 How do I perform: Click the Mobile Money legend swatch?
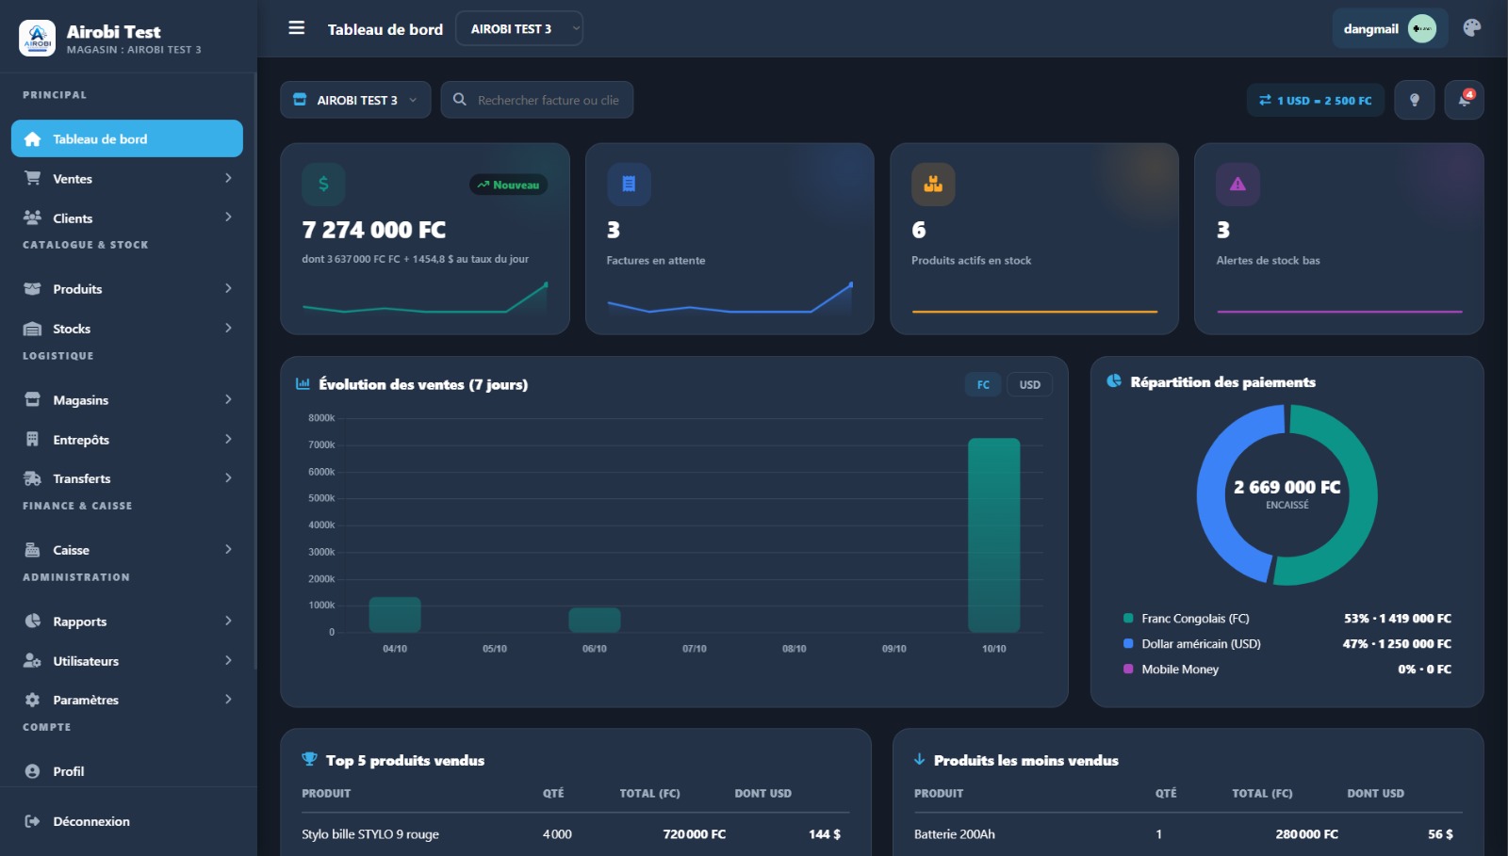pyautogui.click(x=1128, y=670)
